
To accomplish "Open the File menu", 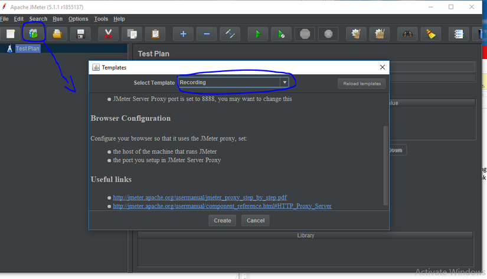I will point(4,19).
